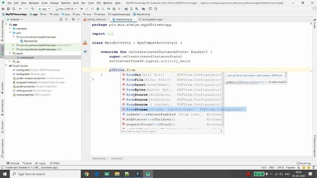Click the Save All toolbar icon
This screenshot has width=317, height=178.
point(8,9)
